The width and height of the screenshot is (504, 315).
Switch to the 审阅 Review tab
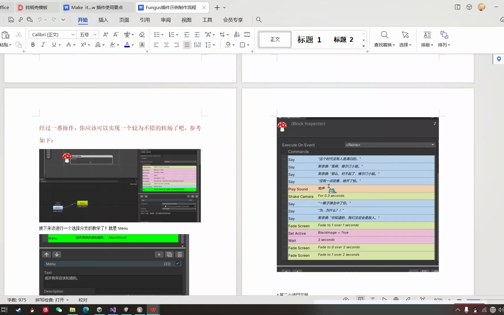point(166,20)
